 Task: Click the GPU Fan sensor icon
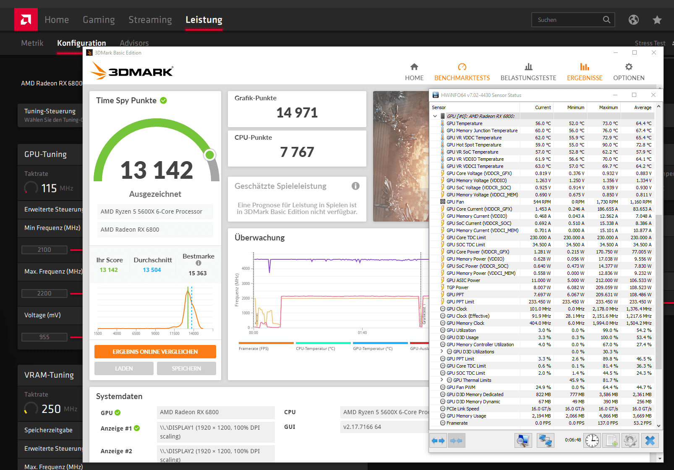[442, 202]
